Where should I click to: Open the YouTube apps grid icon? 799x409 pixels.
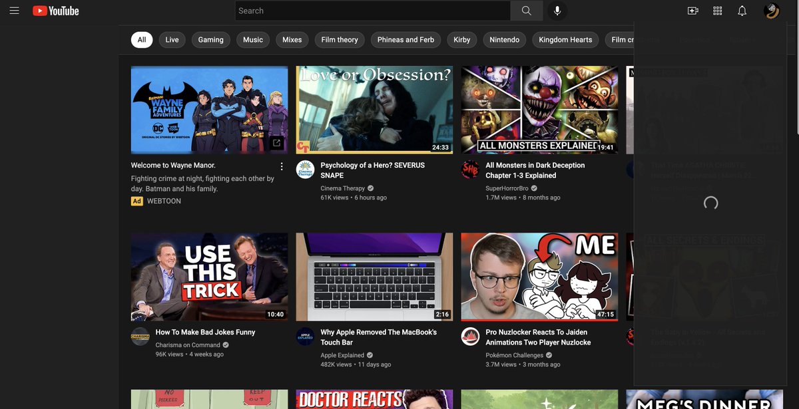(x=718, y=11)
